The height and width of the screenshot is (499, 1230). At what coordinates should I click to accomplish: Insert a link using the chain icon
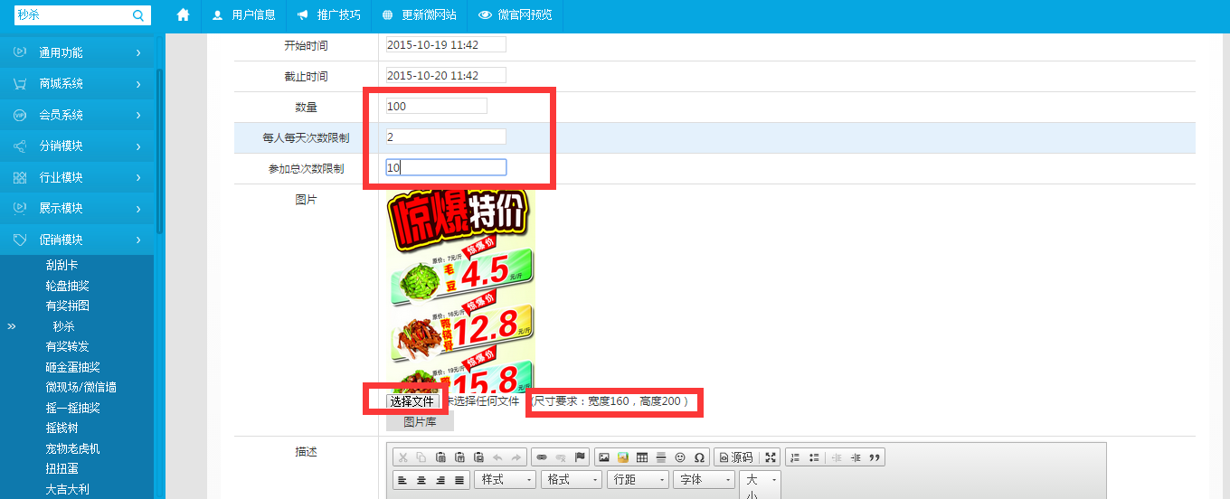[x=541, y=457]
